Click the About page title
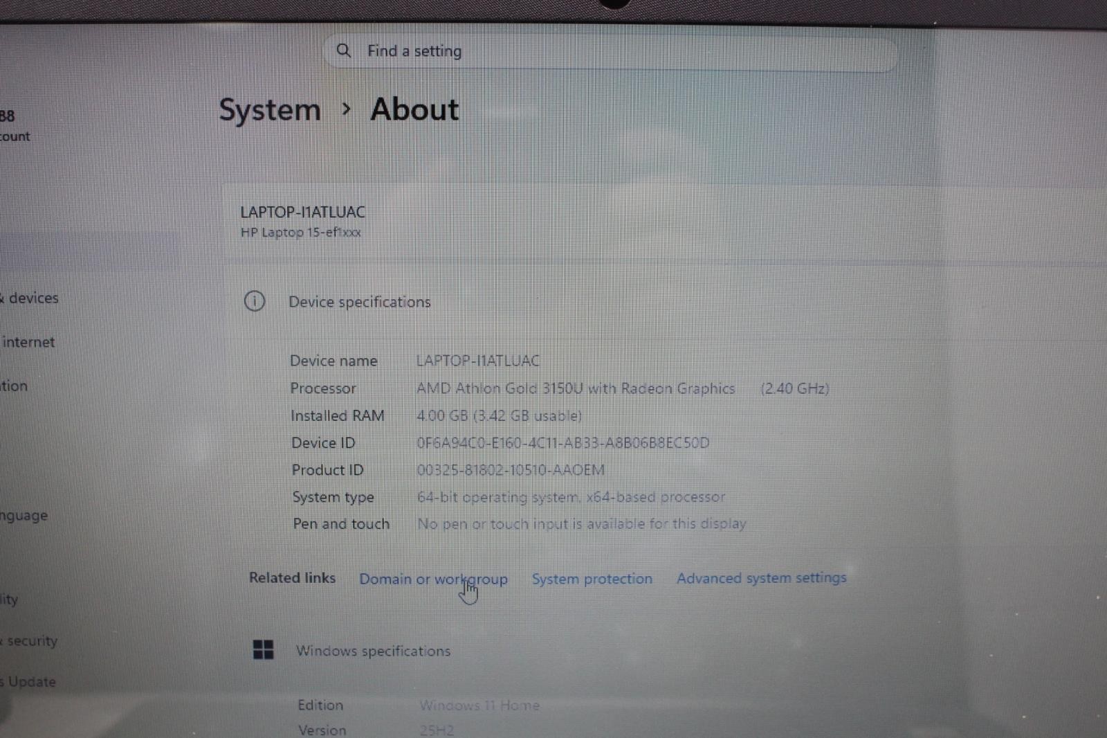 coord(415,109)
